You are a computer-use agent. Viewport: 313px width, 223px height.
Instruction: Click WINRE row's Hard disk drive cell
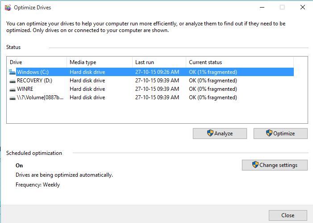88,89
